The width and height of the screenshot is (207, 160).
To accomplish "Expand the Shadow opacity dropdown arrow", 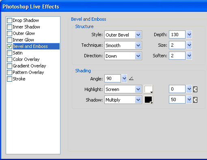I will [x=189, y=99].
